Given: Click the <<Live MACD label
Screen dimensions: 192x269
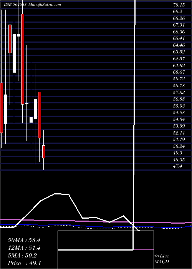Looking at the screenshot, I should pos(162,259).
